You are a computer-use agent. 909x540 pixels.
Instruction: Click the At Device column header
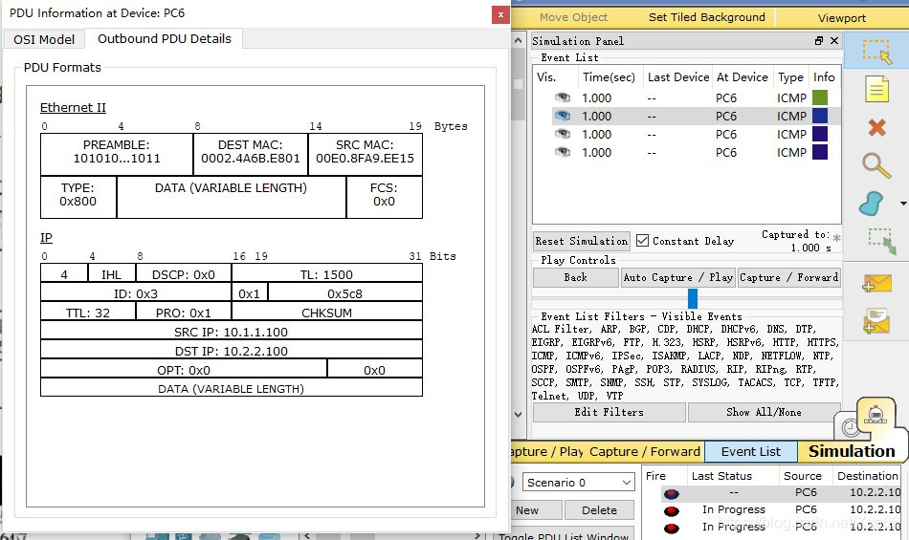tap(743, 77)
